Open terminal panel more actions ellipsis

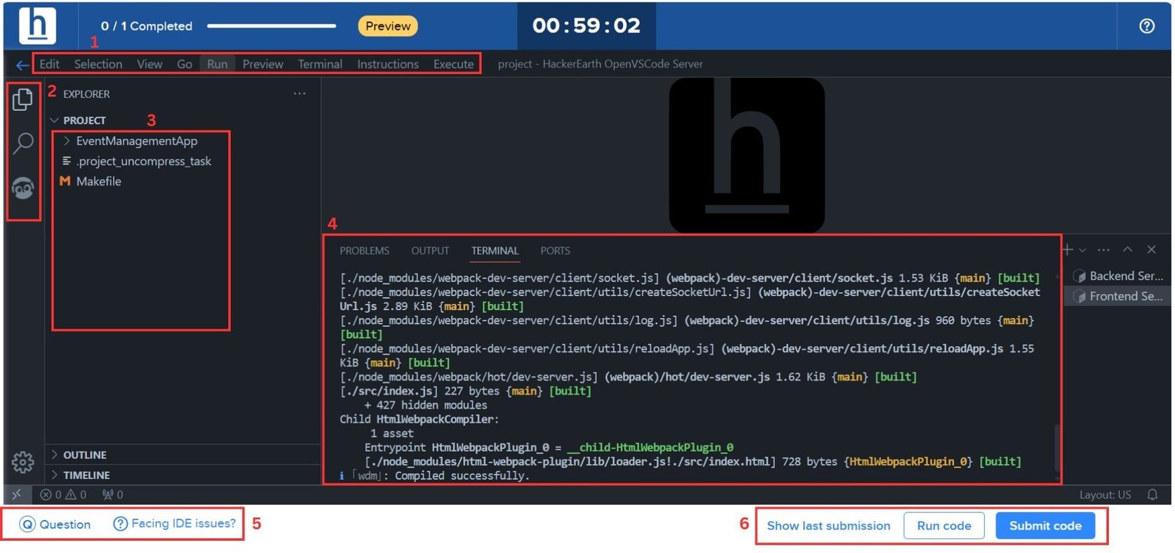click(x=1103, y=250)
